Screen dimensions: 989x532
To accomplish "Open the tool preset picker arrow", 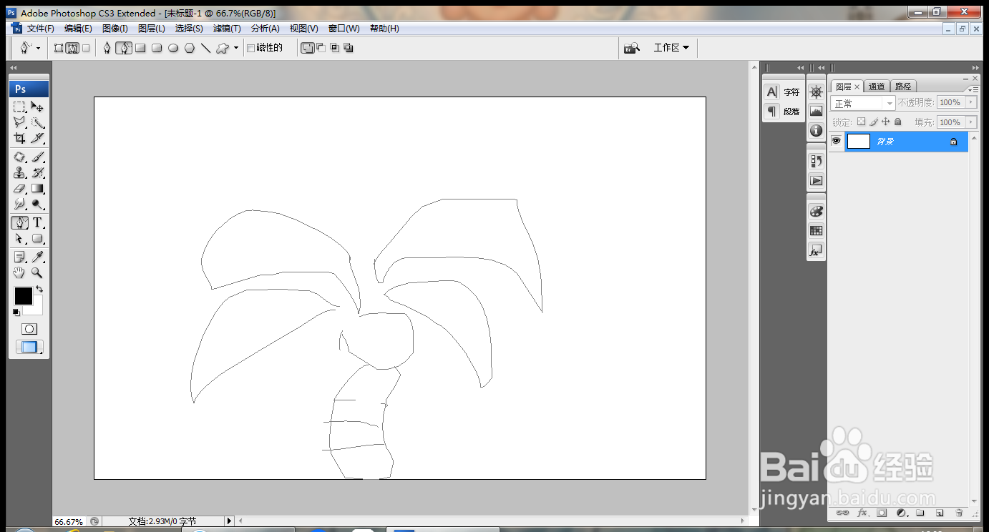I will [38, 48].
